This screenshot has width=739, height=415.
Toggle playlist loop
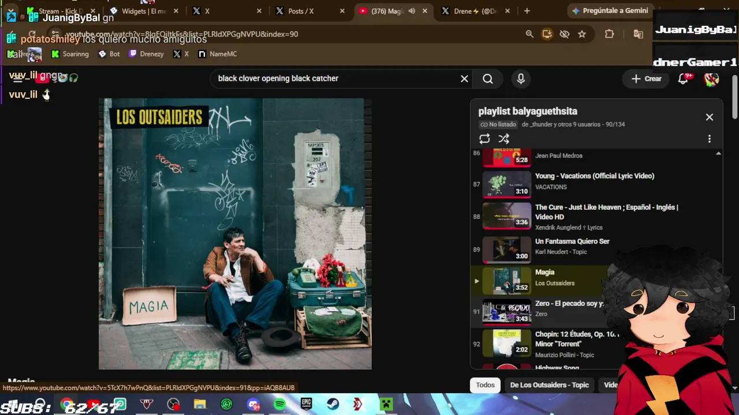point(484,139)
